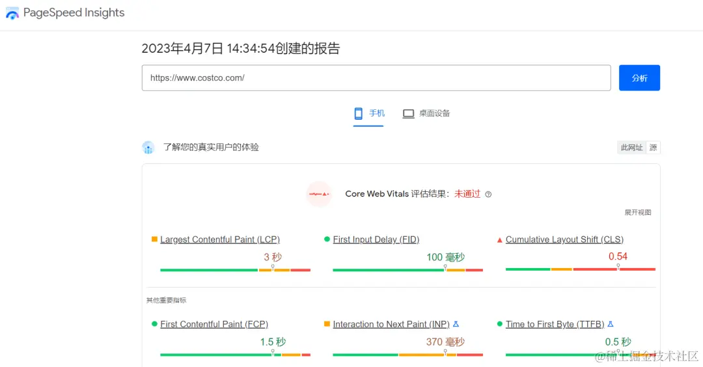The width and height of the screenshot is (703, 367).
Task: Click the TTFB value 0.5 秒
Action: click(x=618, y=342)
